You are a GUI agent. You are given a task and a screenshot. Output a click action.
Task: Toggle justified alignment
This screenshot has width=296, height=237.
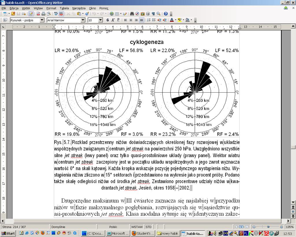tap(141, 20)
